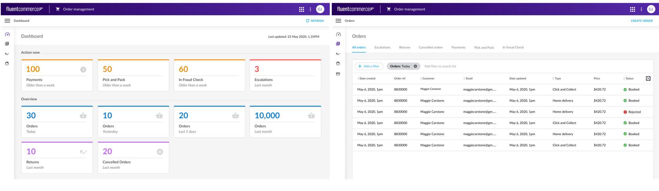
Task: Click the REFRESH button on Dashboard
Action: 315,21
